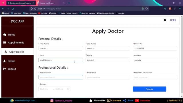Open Google bookmark

click(5, 13)
